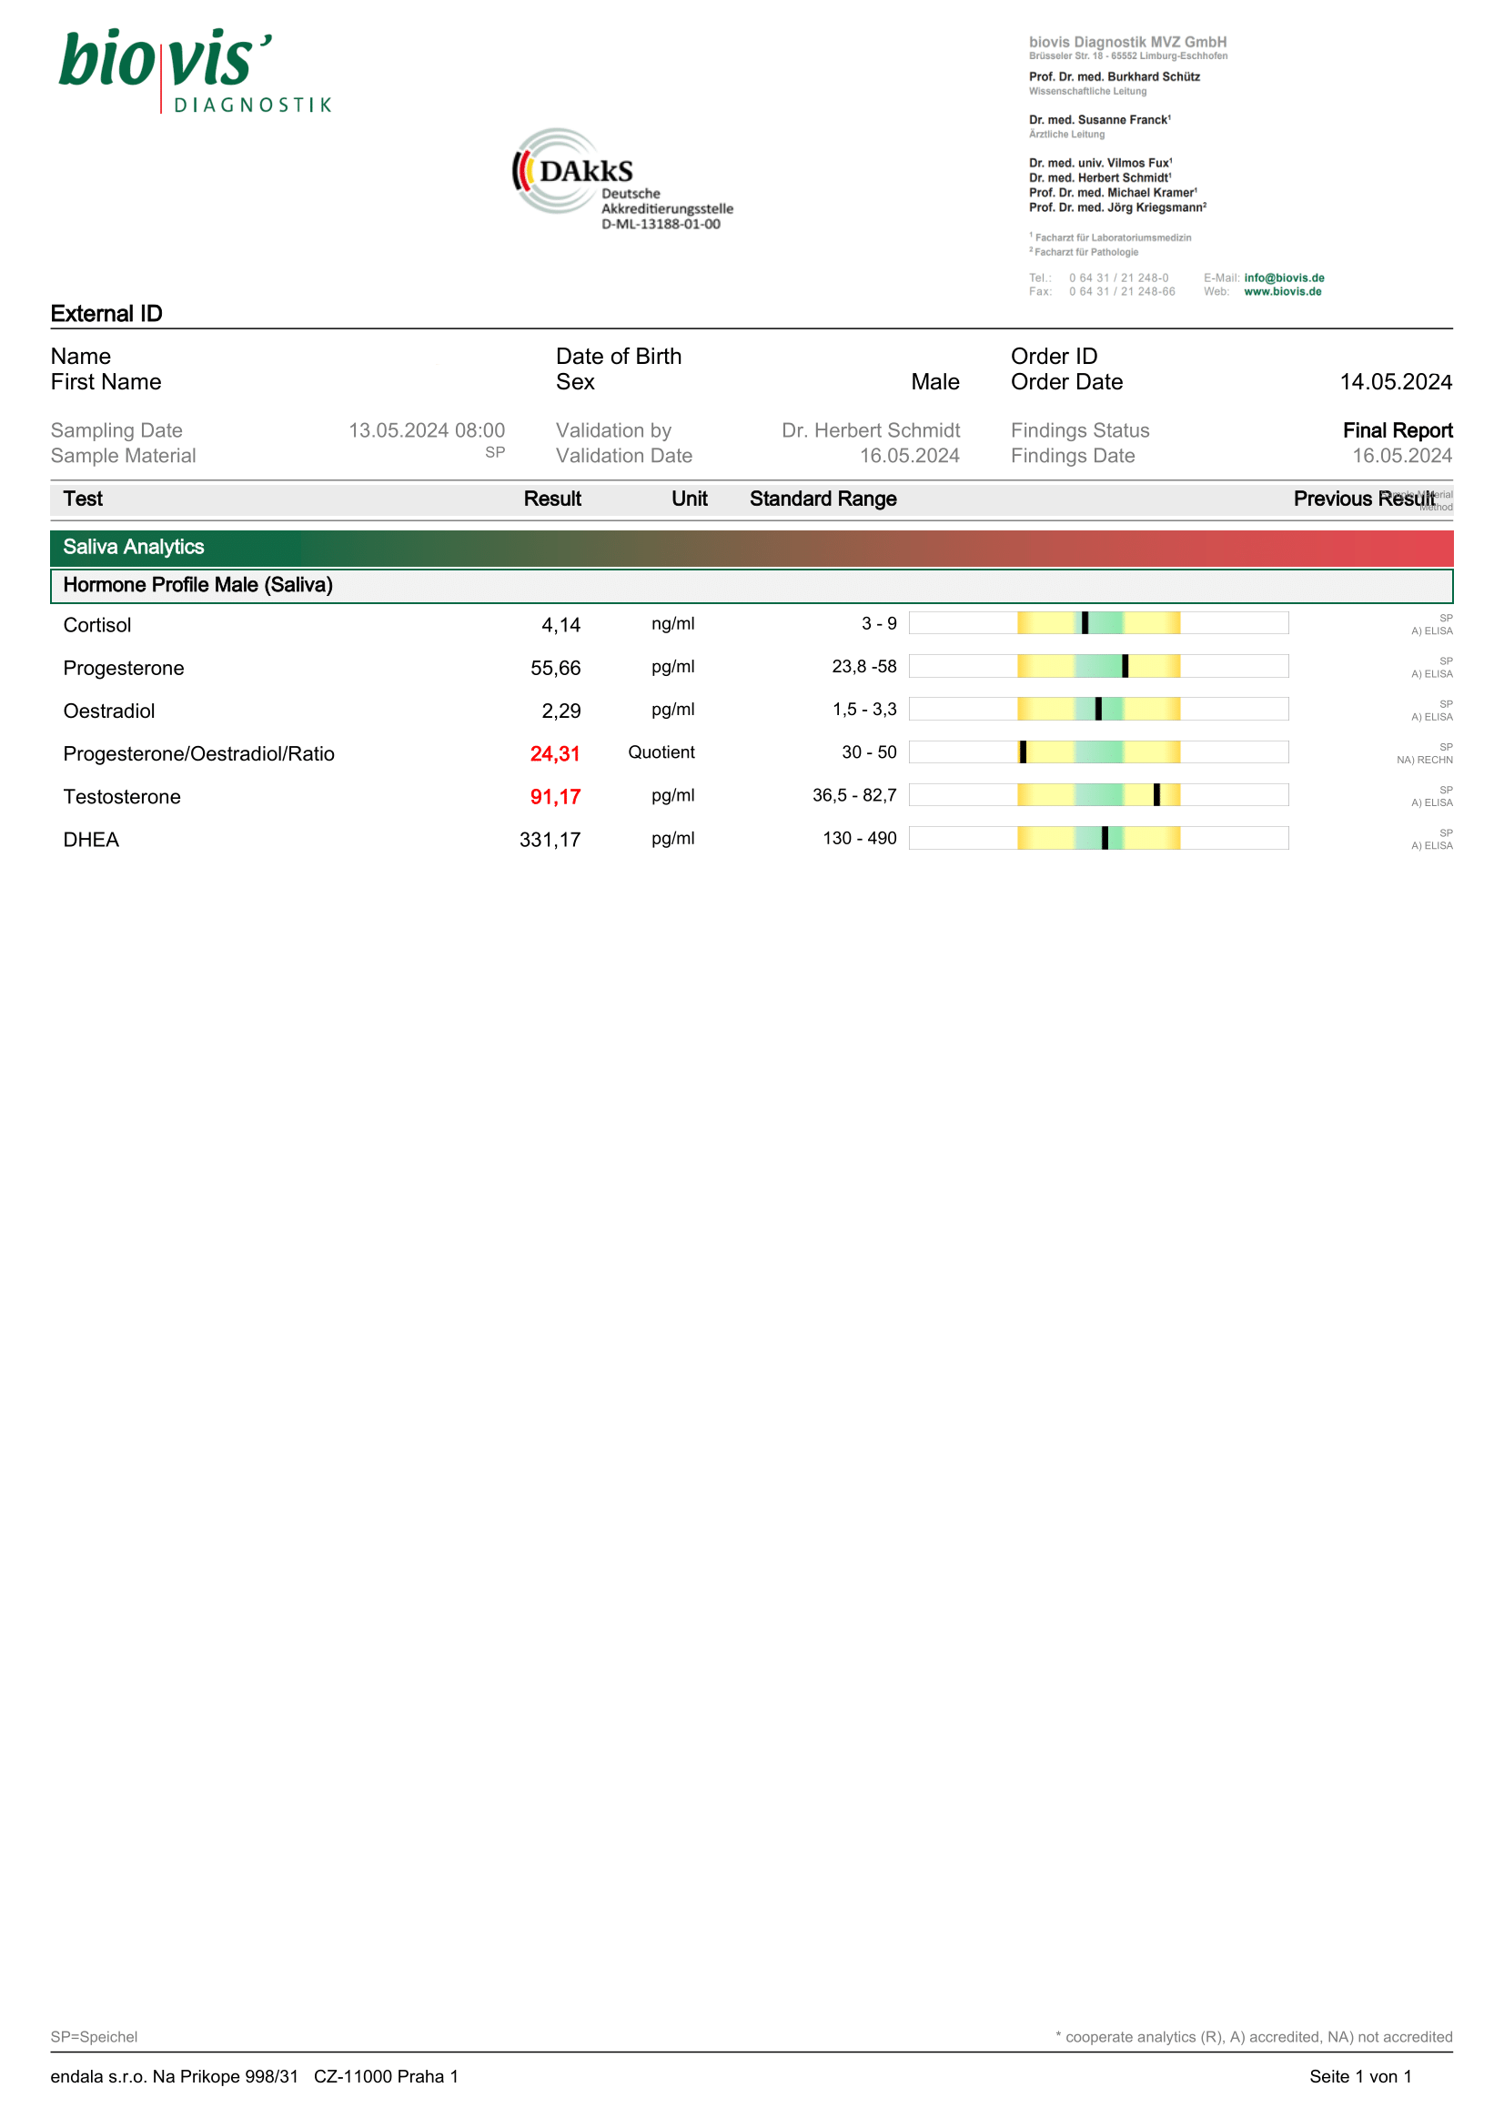
Task: Click the Testosterone range indicator bar
Action: click(x=1098, y=794)
